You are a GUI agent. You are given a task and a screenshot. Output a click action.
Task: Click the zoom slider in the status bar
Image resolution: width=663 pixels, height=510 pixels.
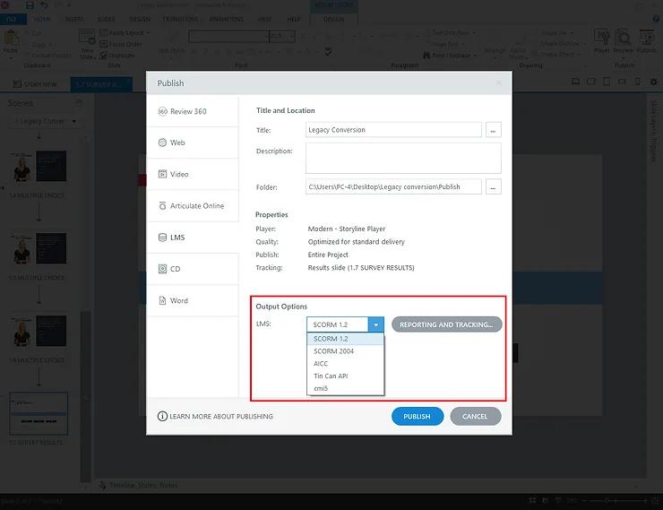click(x=616, y=501)
